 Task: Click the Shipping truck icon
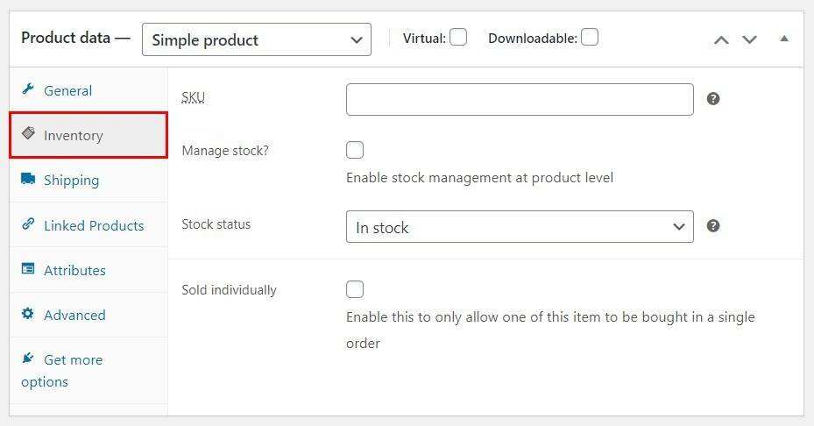[x=28, y=179]
